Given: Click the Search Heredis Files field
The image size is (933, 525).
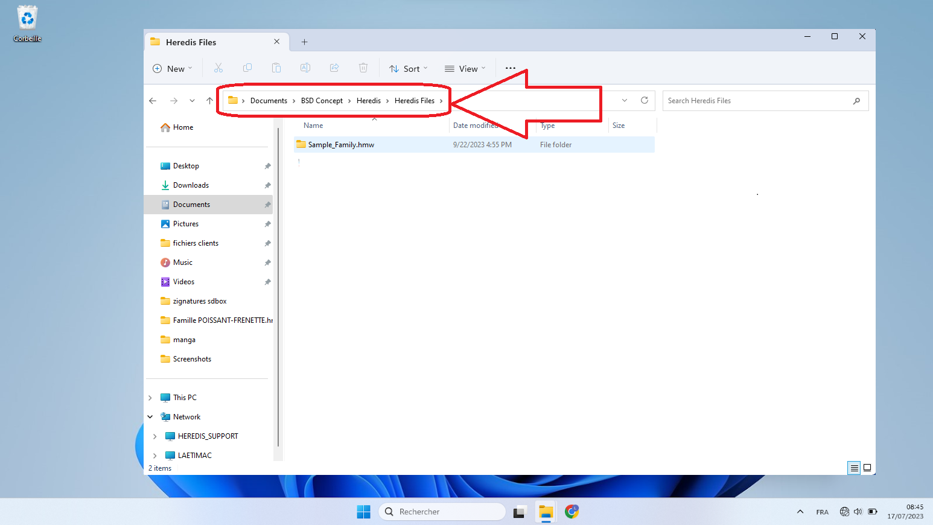Looking at the screenshot, I should 757,101.
